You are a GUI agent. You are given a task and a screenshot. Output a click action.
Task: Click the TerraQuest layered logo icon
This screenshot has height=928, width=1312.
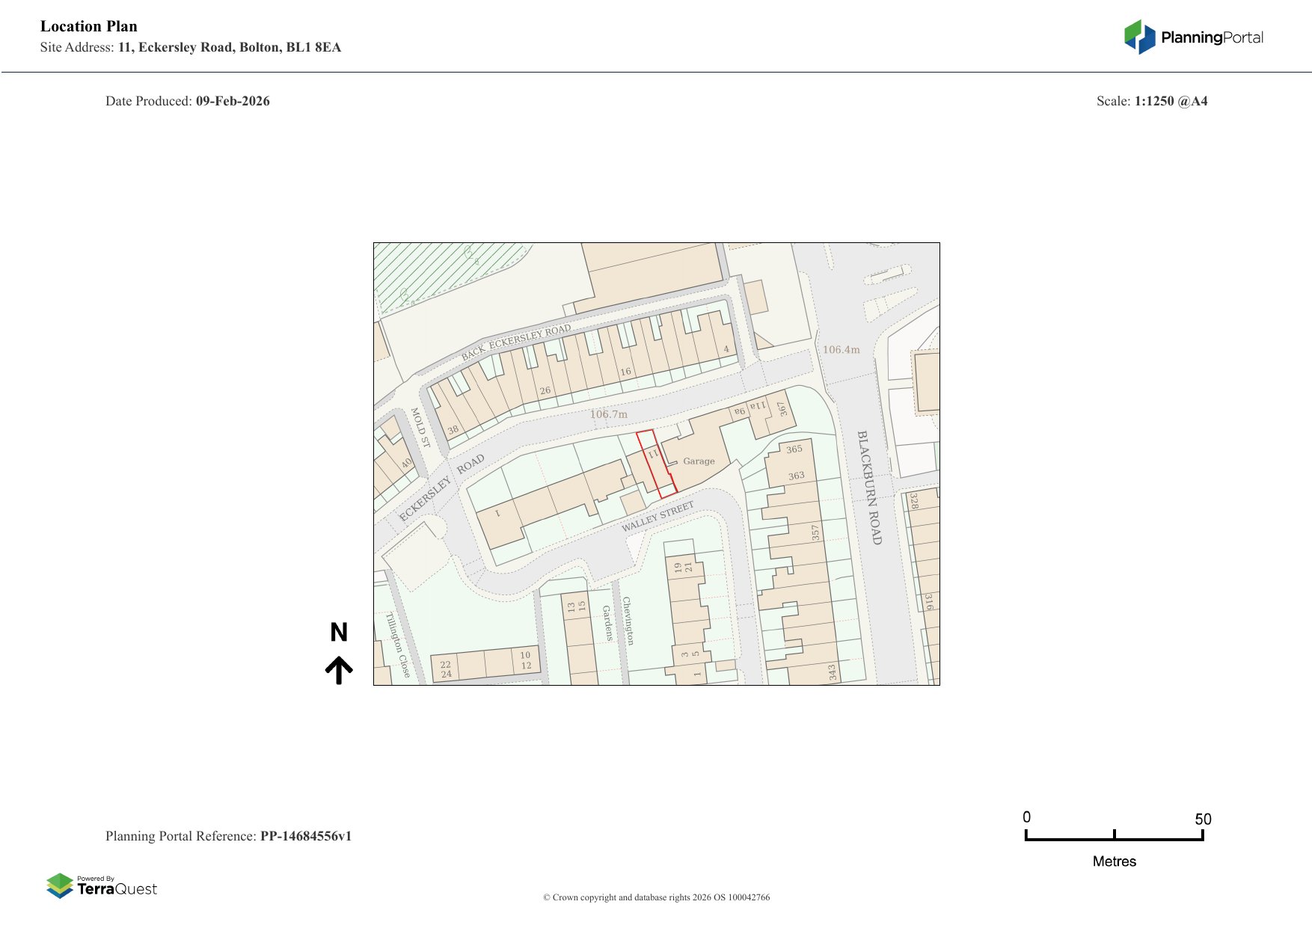pyautogui.click(x=60, y=886)
